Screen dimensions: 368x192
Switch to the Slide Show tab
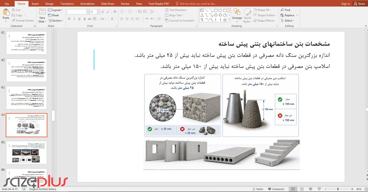pyautogui.click(x=108, y=4)
